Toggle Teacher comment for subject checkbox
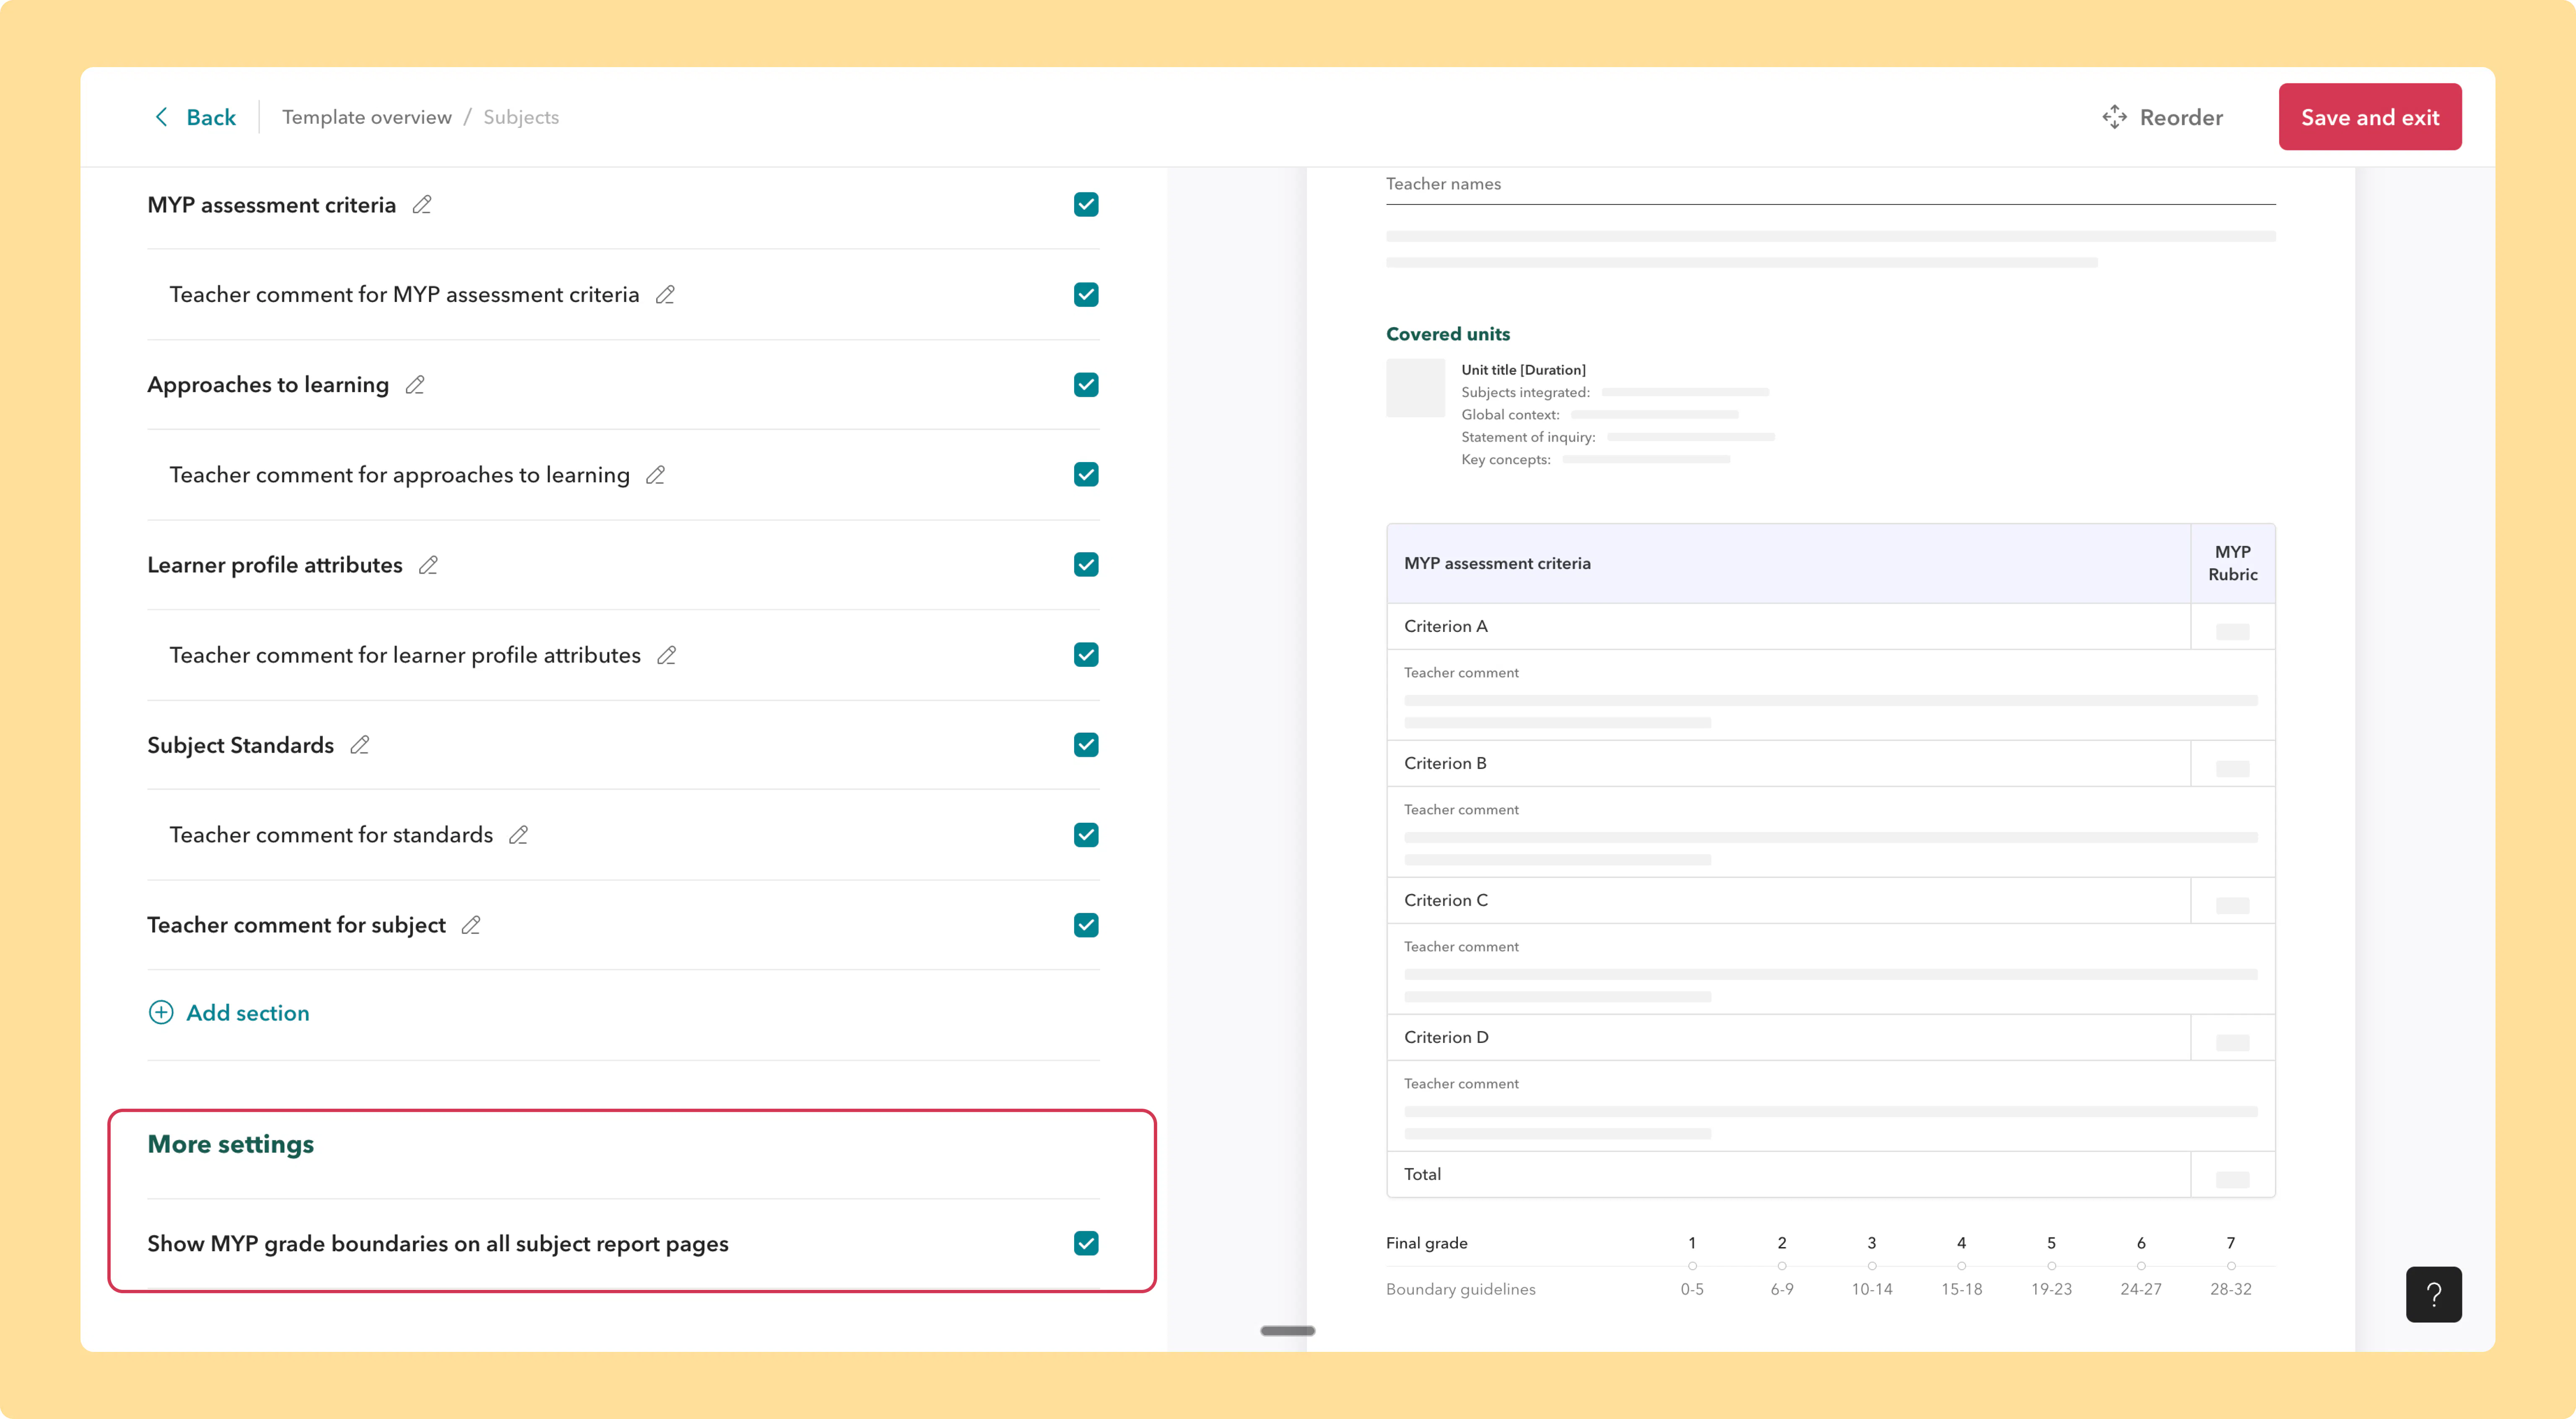 pos(1086,925)
